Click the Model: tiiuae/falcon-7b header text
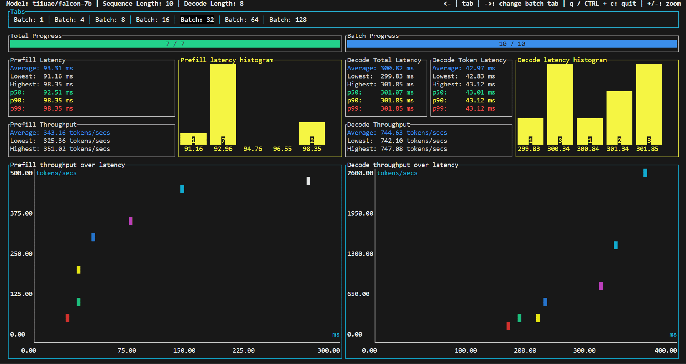686x364 pixels. click(49, 4)
